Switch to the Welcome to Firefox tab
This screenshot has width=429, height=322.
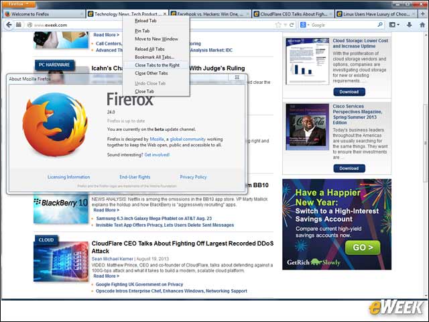(44, 14)
